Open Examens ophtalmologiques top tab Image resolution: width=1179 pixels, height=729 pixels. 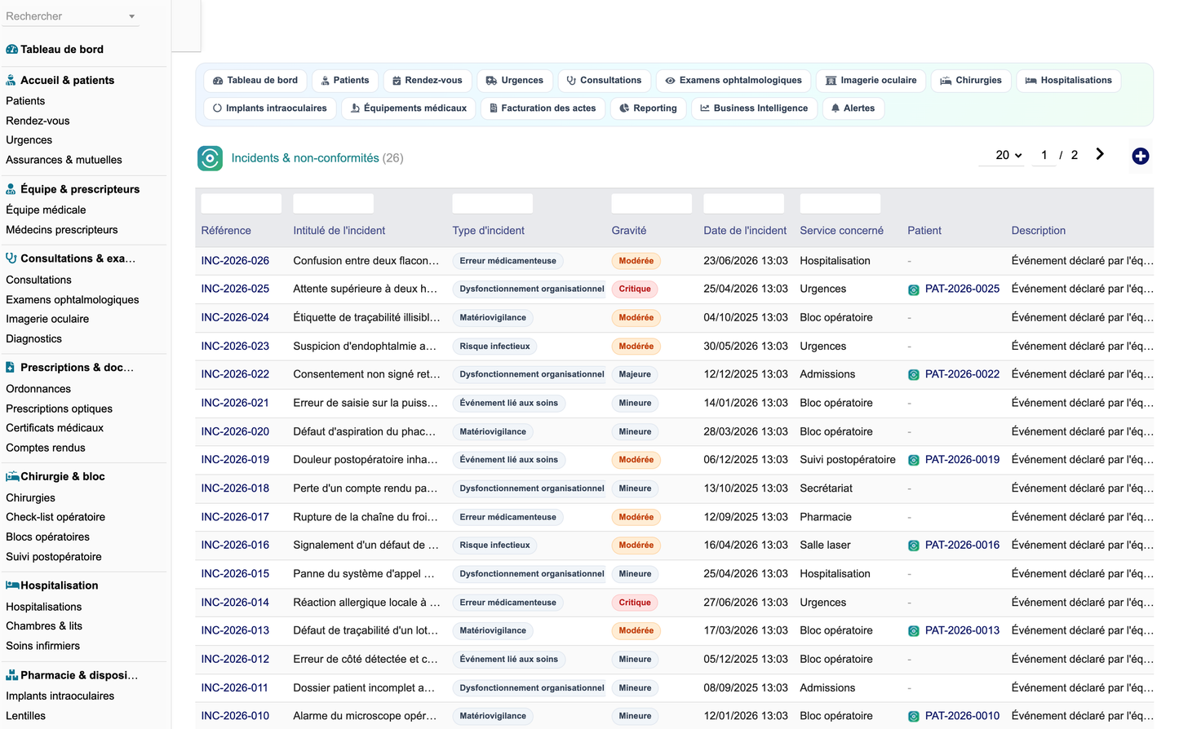click(x=734, y=81)
